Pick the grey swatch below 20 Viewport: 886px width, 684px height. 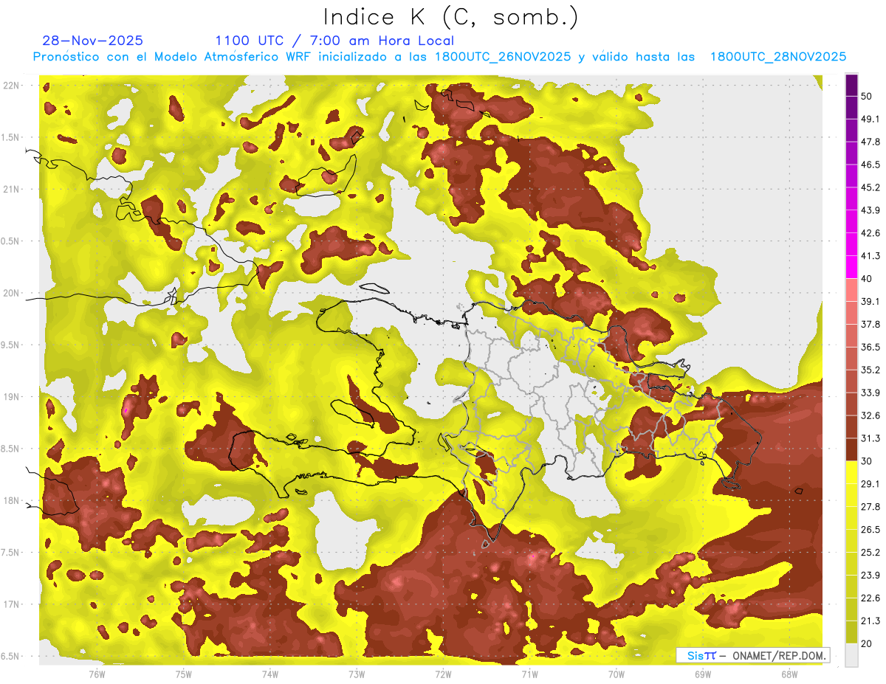point(851,655)
